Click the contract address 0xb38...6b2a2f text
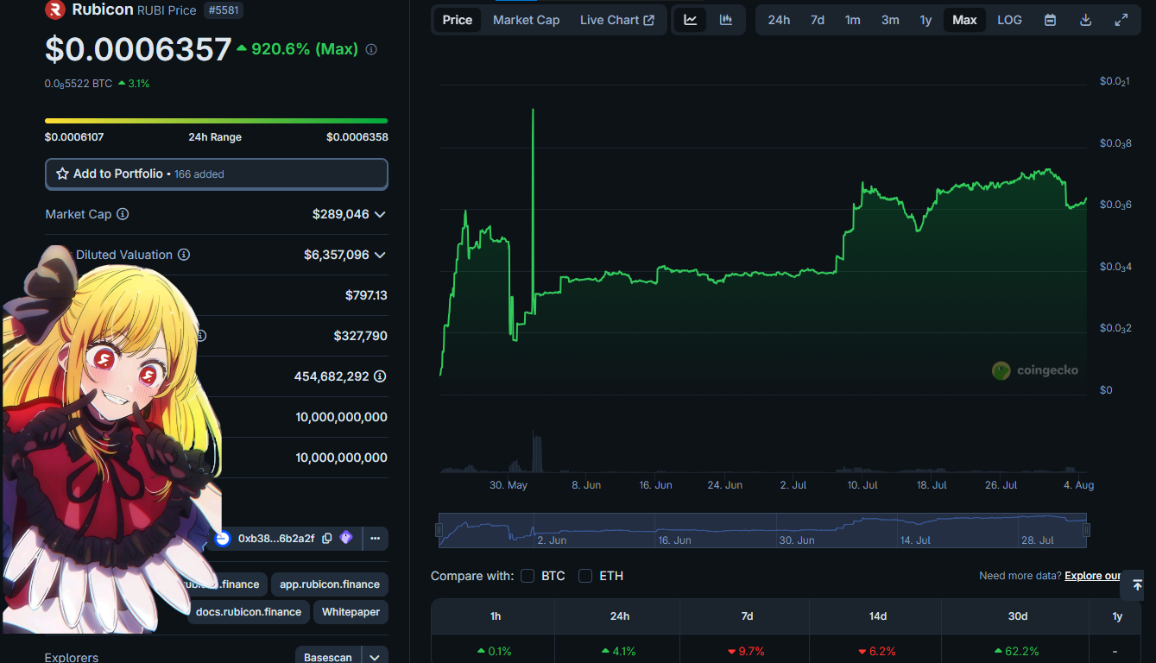The height and width of the screenshot is (663, 1156). 276,538
